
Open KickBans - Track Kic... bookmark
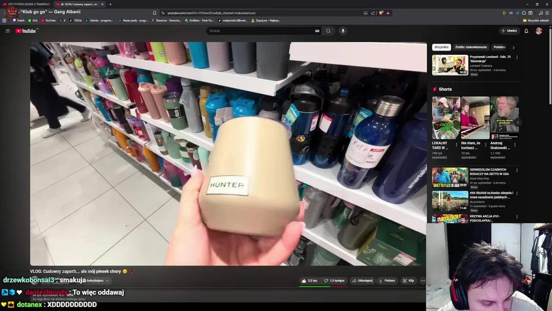[199, 20]
